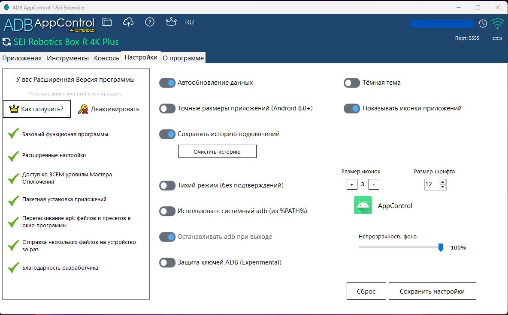
Task: Click the chain link icon near port
Action: point(497,39)
